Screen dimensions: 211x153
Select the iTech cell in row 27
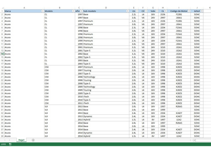click(x=106, y=97)
